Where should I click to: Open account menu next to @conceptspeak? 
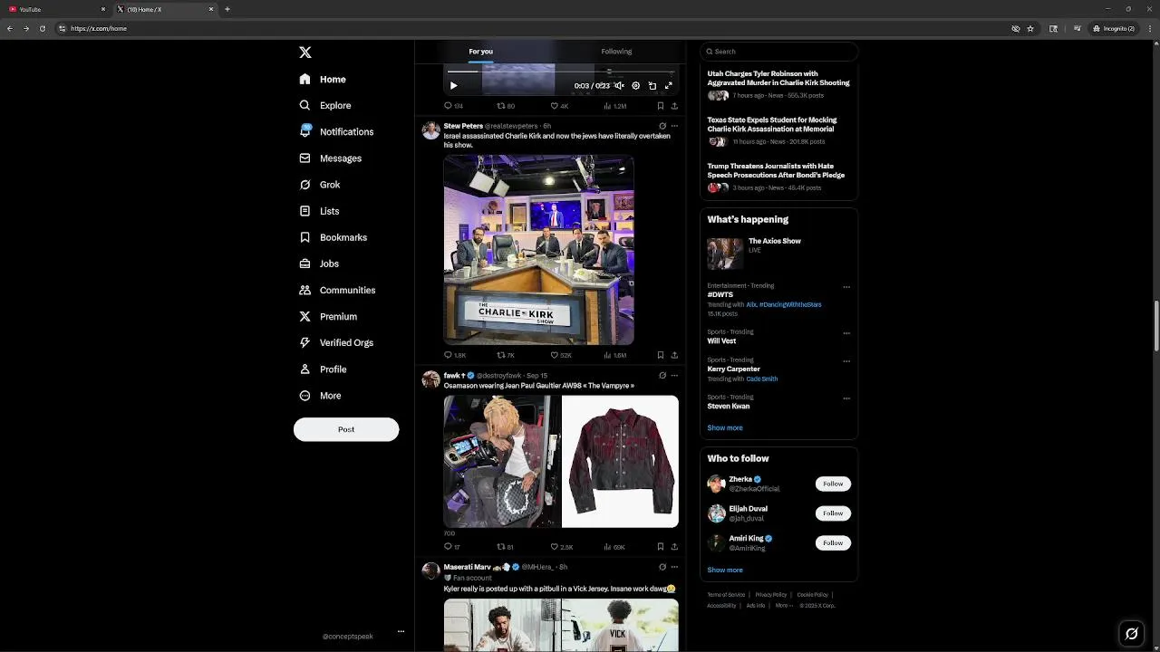tap(401, 632)
